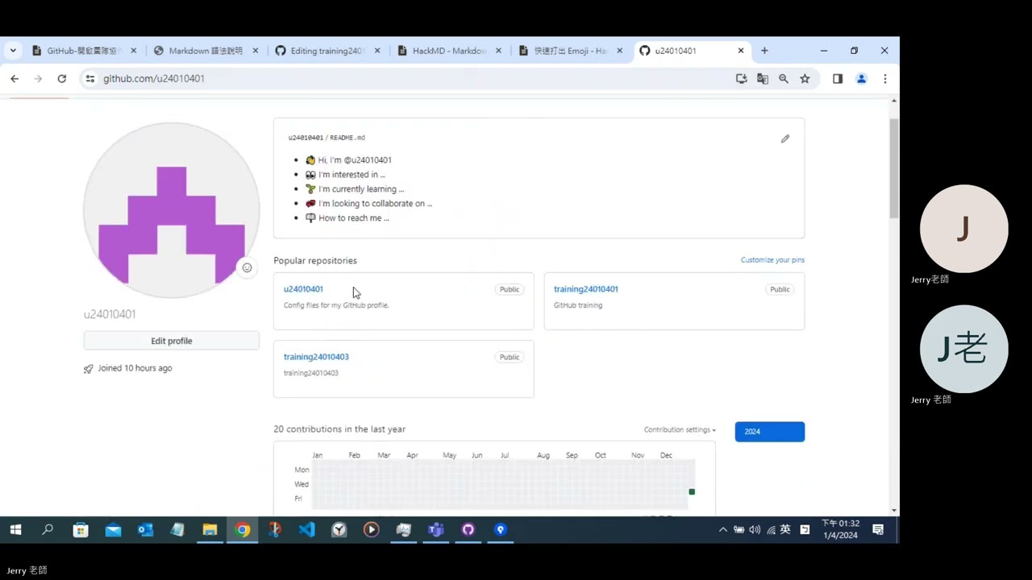1032x580 pixels.
Task: Open the u24010401 repository link
Action: pos(303,289)
